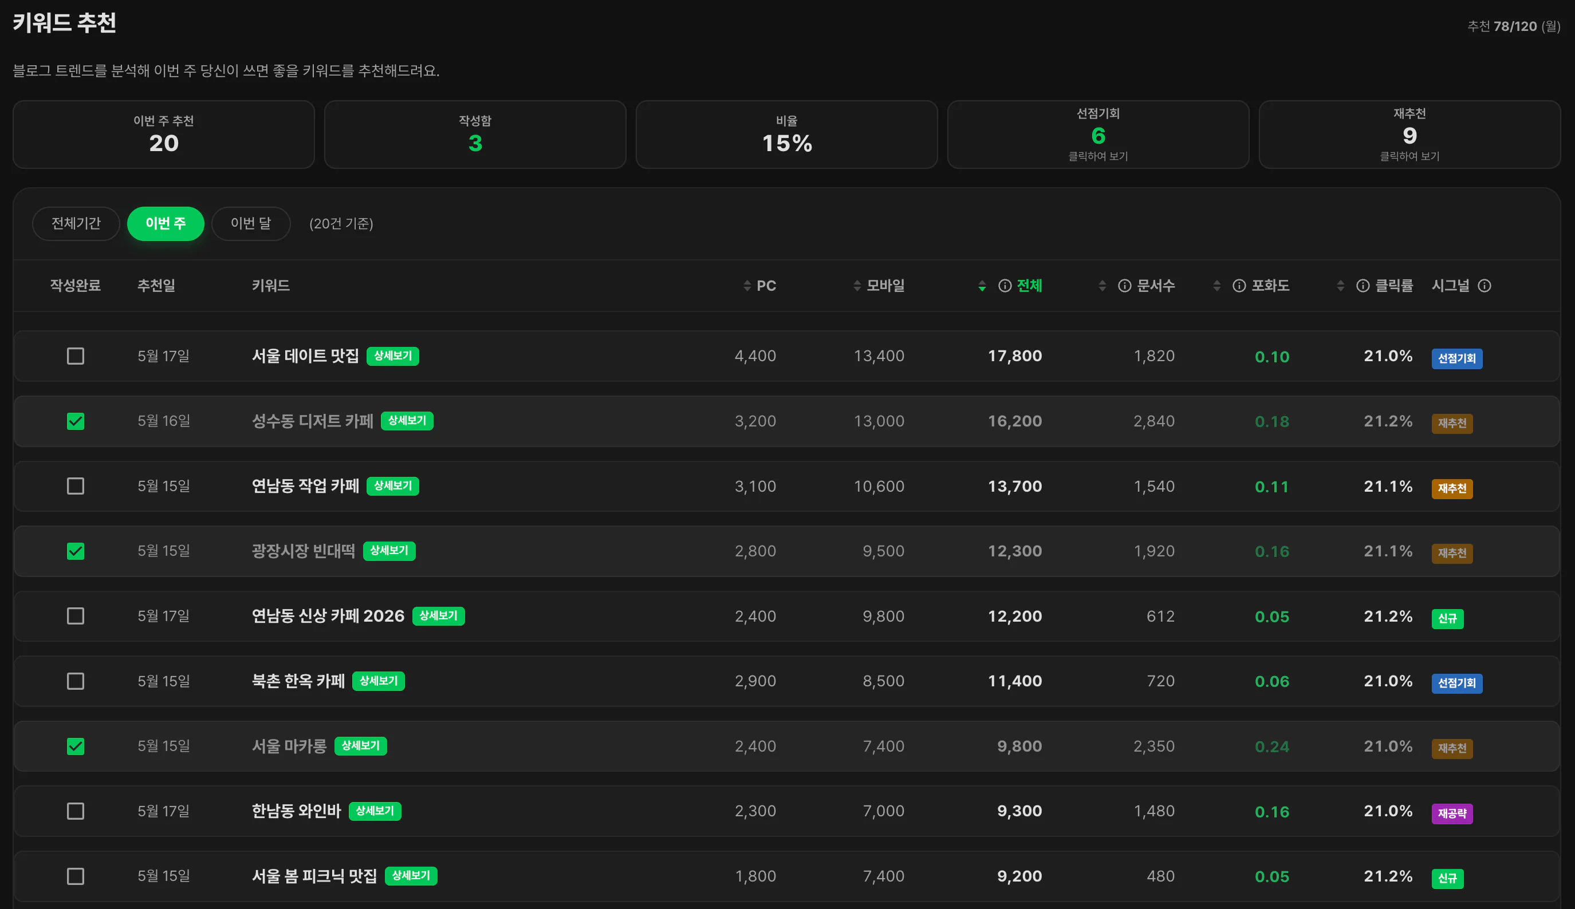Viewport: 1575px width, 909px height.
Task: Click the 17,800 total value
Action: click(1015, 356)
